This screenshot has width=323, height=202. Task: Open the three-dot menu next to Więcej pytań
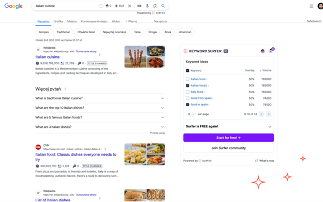[x=65, y=89]
